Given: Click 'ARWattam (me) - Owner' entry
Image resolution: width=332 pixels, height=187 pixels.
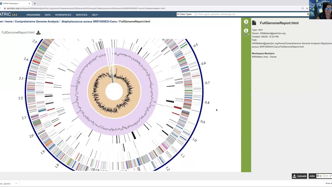Looking at the screenshot, I should point(264,57).
